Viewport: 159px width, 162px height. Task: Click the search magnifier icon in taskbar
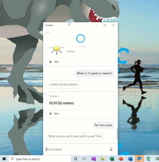tap(12, 159)
